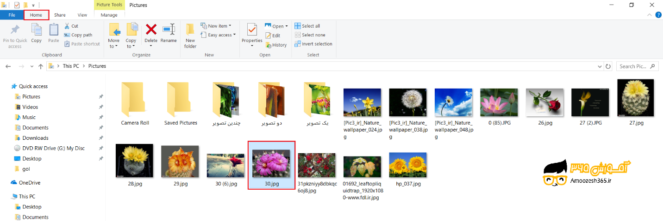Select the دو تصویر folder
The height and width of the screenshot is (221, 663).
click(x=272, y=104)
